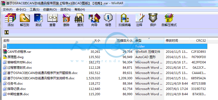This screenshot has height=100, width=218.
Task: Select the file name 任务书.doc
Action: pyautogui.click(x=15, y=84)
